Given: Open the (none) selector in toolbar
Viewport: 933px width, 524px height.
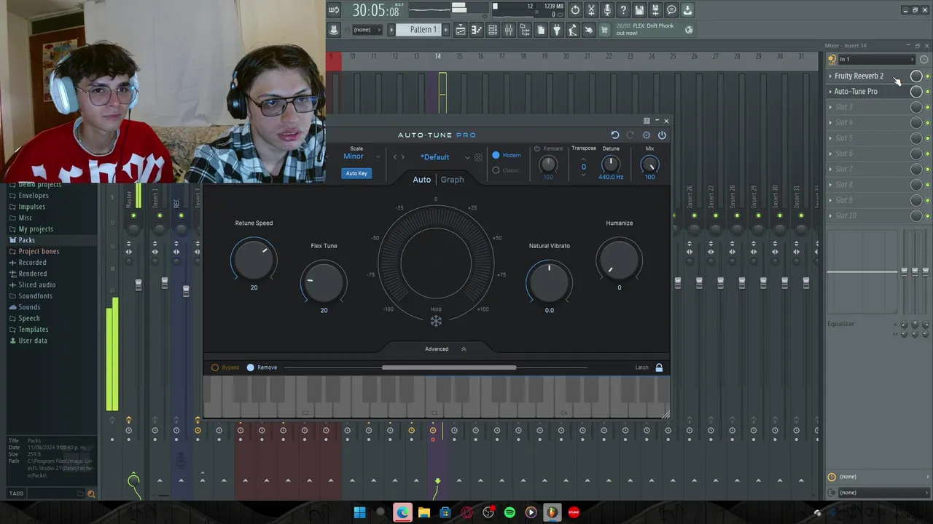Looking at the screenshot, I should point(367,30).
